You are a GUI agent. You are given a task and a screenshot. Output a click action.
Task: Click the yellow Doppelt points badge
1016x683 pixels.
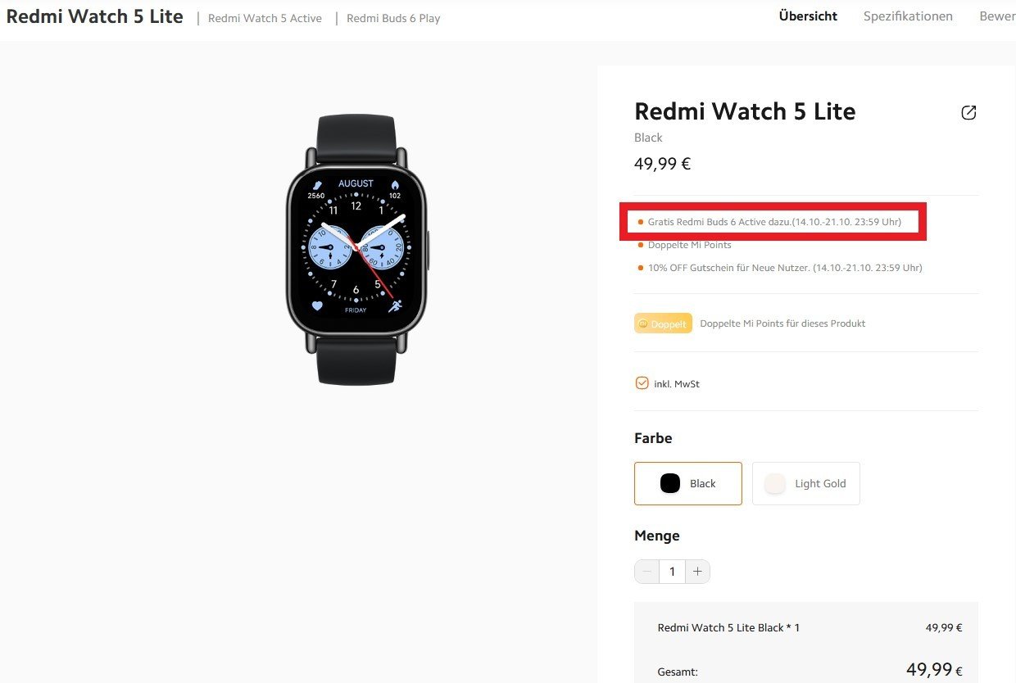(x=663, y=323)
